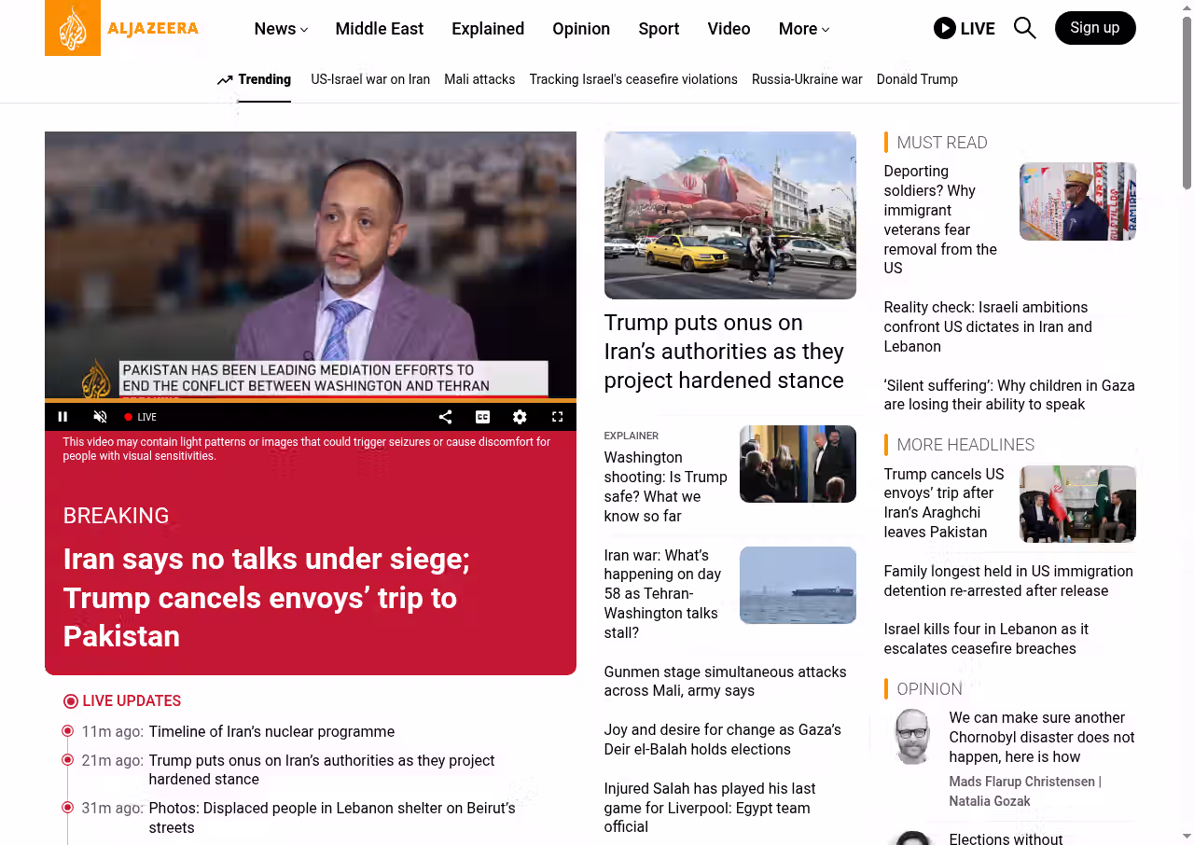Open the search magnifier icon

pos(1024,28)
